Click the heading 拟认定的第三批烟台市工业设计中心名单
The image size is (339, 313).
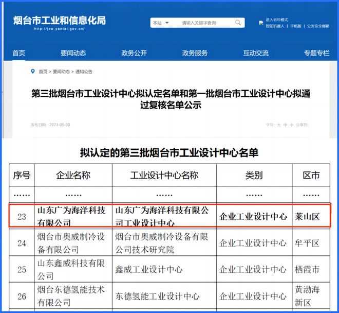pyautogui.click(x=169, y=152)
